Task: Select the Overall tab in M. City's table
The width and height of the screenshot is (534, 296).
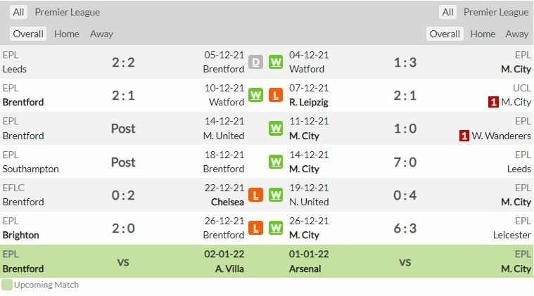Action: [445, 34]
